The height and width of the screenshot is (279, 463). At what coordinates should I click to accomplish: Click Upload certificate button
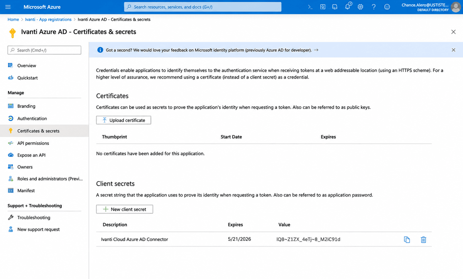point(123,120)
